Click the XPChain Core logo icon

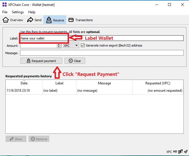pos(5,5)
